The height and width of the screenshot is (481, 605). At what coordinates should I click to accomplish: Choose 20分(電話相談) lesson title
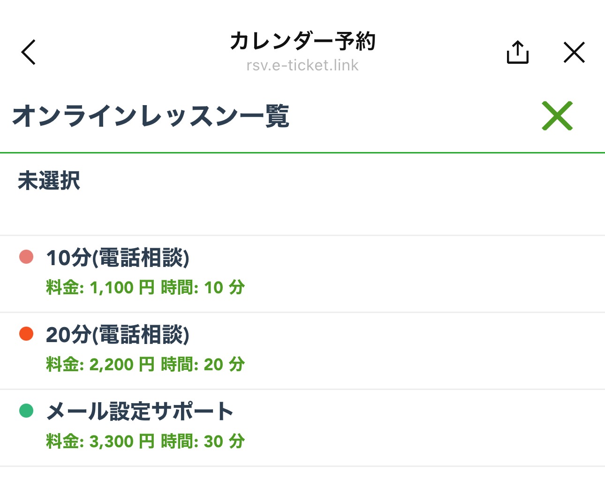118,335
